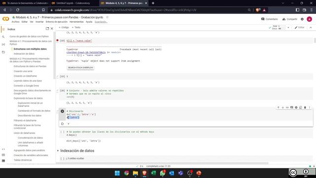
Task: Switch to the Te damos la bienvenida tab
Action: pos(25,3)
